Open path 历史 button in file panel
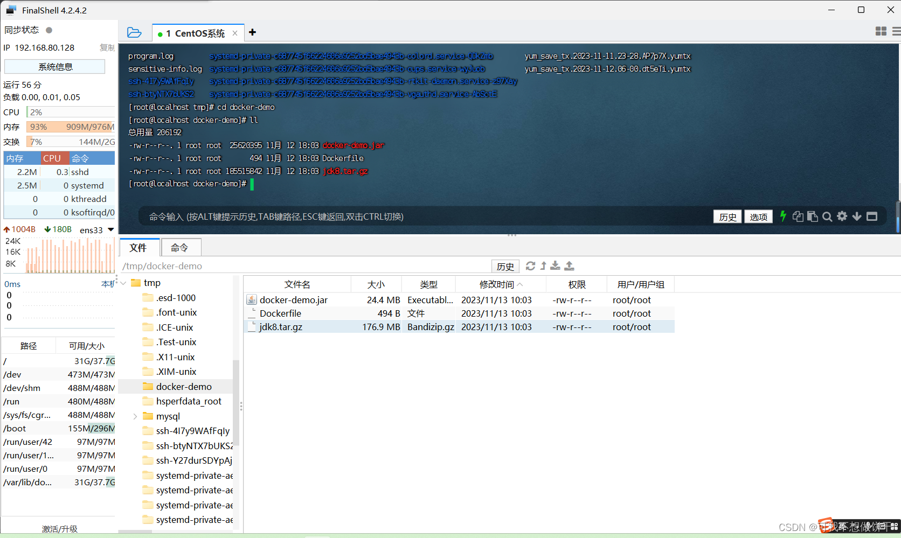 point(505,266)
